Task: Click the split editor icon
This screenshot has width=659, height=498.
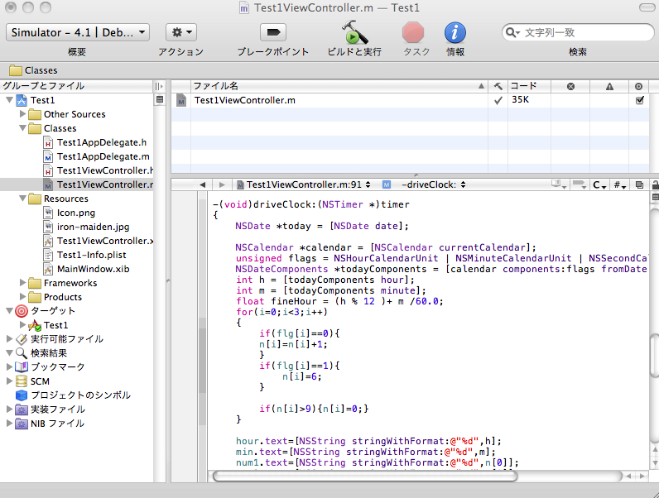Action: pyautogui.click(x=655, y=197)
